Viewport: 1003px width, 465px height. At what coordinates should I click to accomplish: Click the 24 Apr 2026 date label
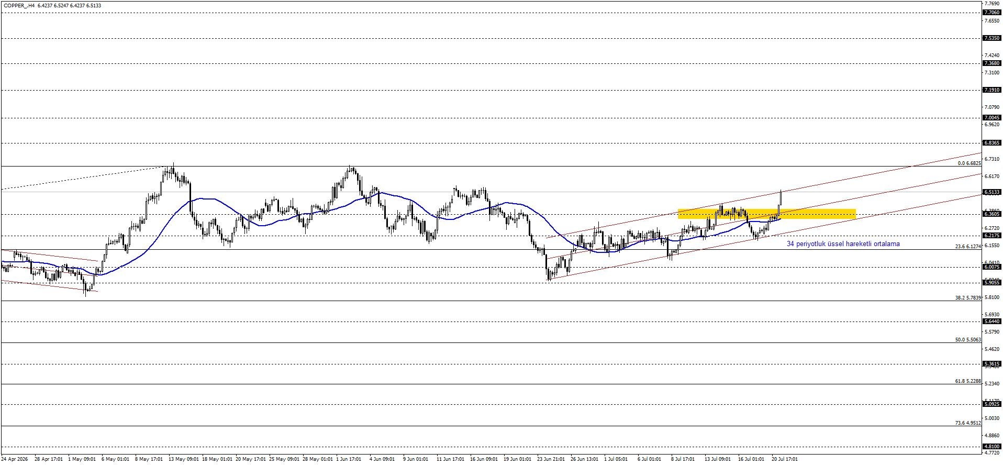(14, 459)
